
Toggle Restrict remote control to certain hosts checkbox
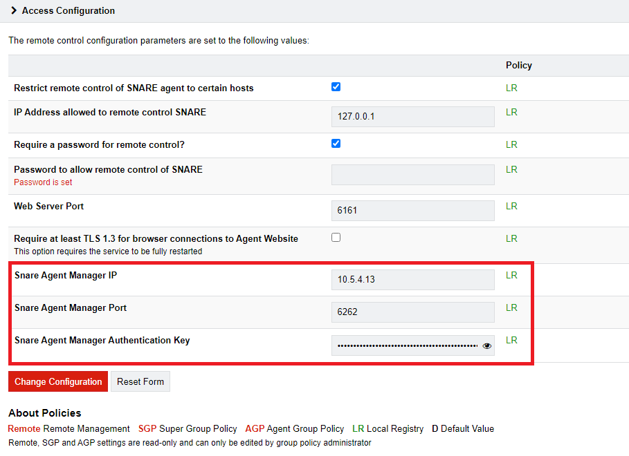336,87
